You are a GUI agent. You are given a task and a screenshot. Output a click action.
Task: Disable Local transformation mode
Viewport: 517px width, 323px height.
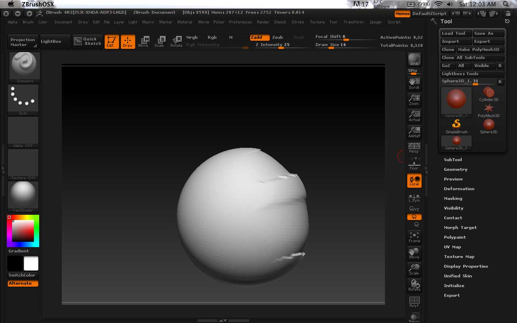pos(414,181)
